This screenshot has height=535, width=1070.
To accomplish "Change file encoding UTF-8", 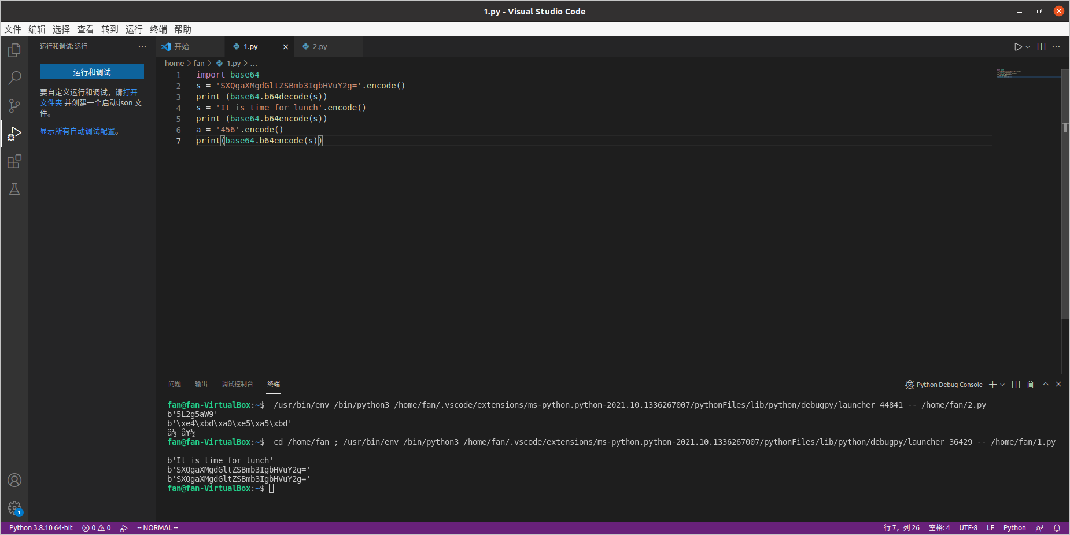I will pyautogui.click(x=968, y=528).
